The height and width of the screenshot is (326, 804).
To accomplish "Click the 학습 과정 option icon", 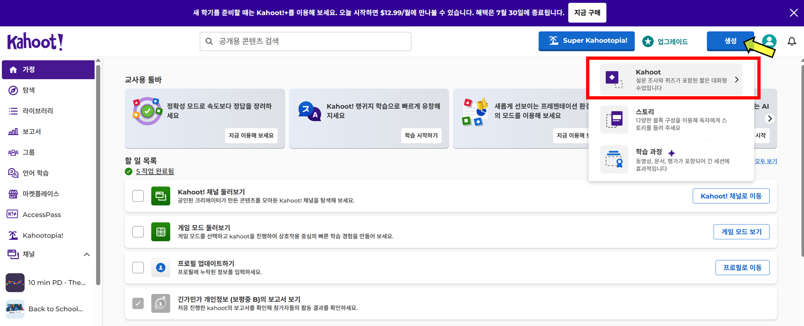I will (x=614, y=159).
